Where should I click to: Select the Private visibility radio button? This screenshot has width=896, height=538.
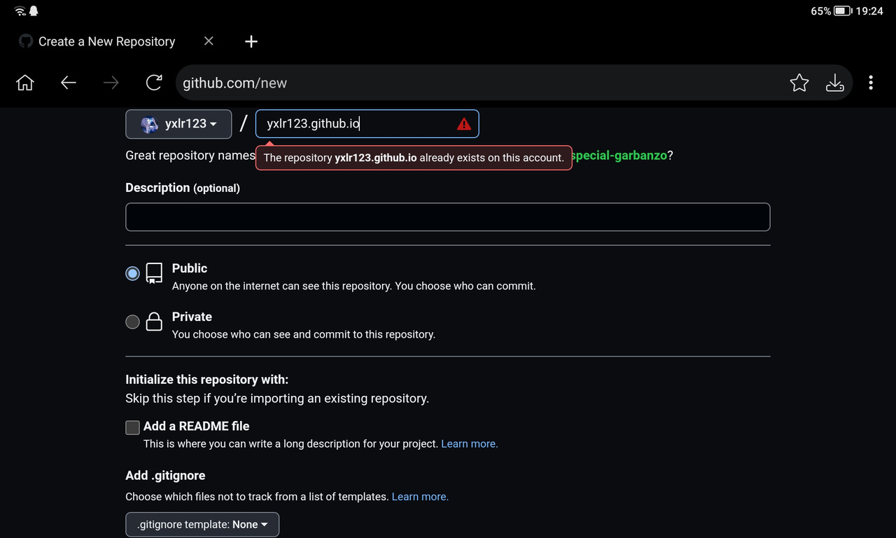coord(132,322)
